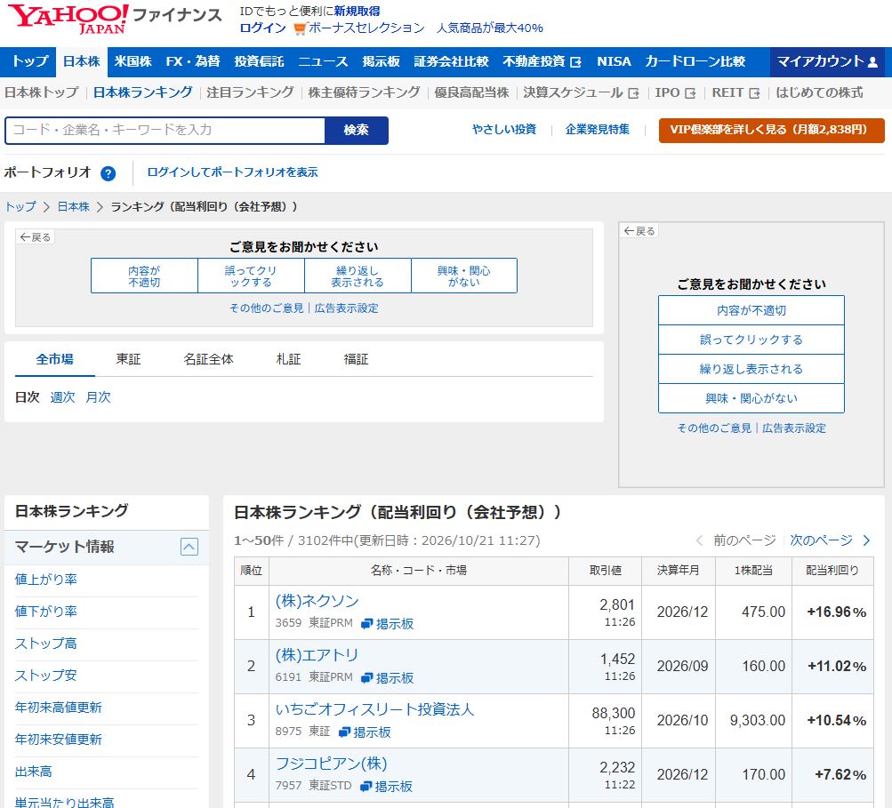Select the 名証全体 market tab
The height and width of the screenshot is (808, 892).
[x=208, y=359]
